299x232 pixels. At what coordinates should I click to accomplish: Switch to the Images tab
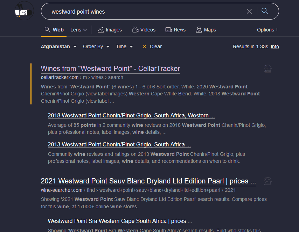(110, 30)
